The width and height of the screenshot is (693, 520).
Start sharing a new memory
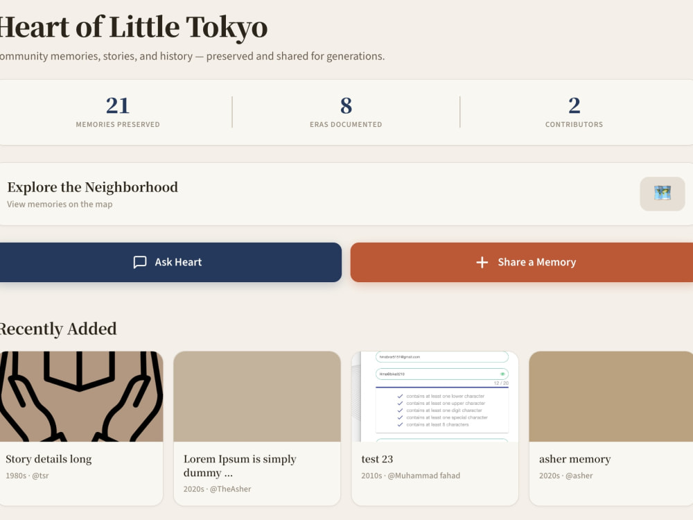click(522, 262)
